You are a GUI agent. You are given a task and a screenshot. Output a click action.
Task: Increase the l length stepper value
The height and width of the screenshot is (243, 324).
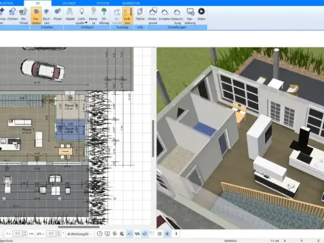click(25, 232)
